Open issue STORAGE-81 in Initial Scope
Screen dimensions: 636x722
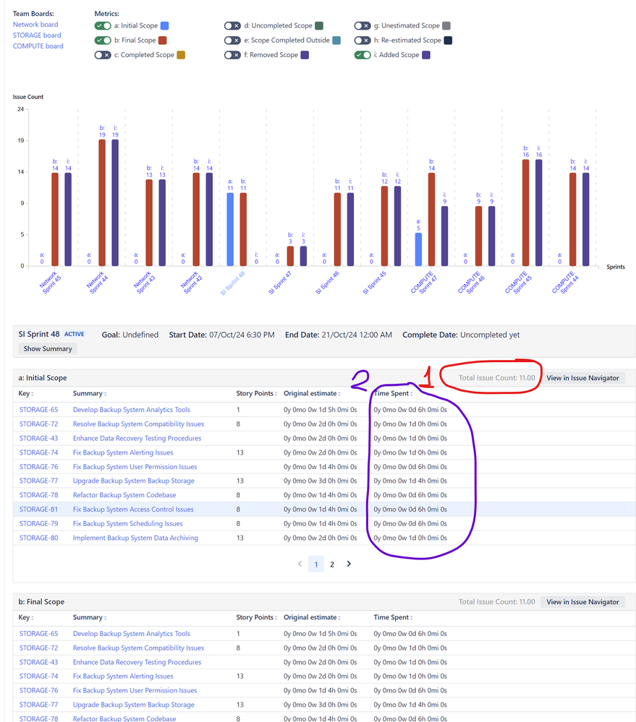39,510
